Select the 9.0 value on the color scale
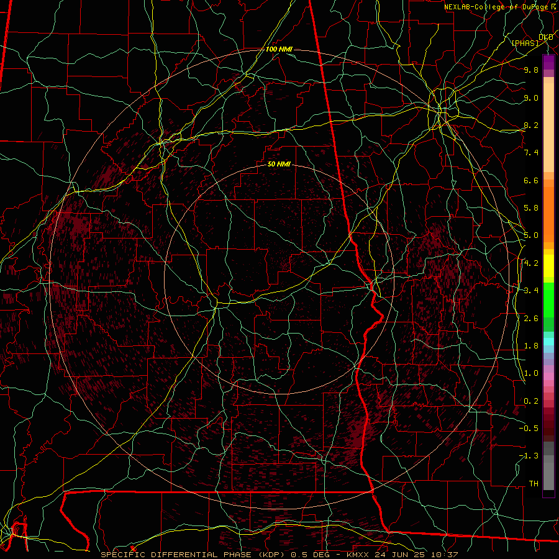The height and width of the screenshot is (559, 559). (x=531, y=98)
